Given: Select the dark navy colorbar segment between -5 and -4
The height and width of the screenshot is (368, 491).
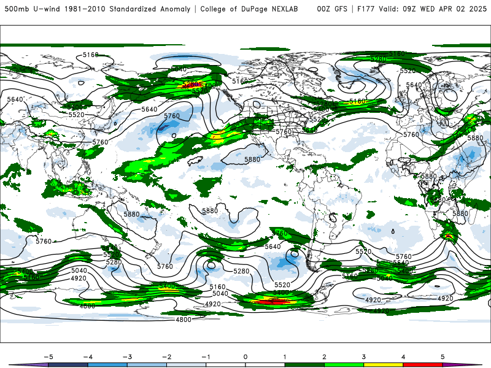Looking at the screenshot, I should 68,365.
